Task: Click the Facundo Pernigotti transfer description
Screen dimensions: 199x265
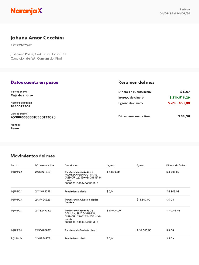Action: click(x=83, y=178)
